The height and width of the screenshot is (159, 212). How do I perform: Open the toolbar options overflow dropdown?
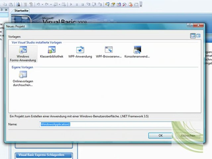tap(141, 5)
